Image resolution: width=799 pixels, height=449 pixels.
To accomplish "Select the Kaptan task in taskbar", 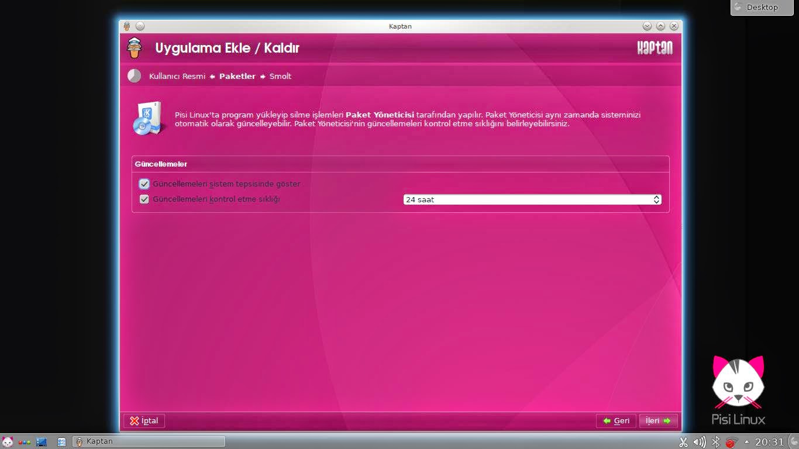I will 149,441.
